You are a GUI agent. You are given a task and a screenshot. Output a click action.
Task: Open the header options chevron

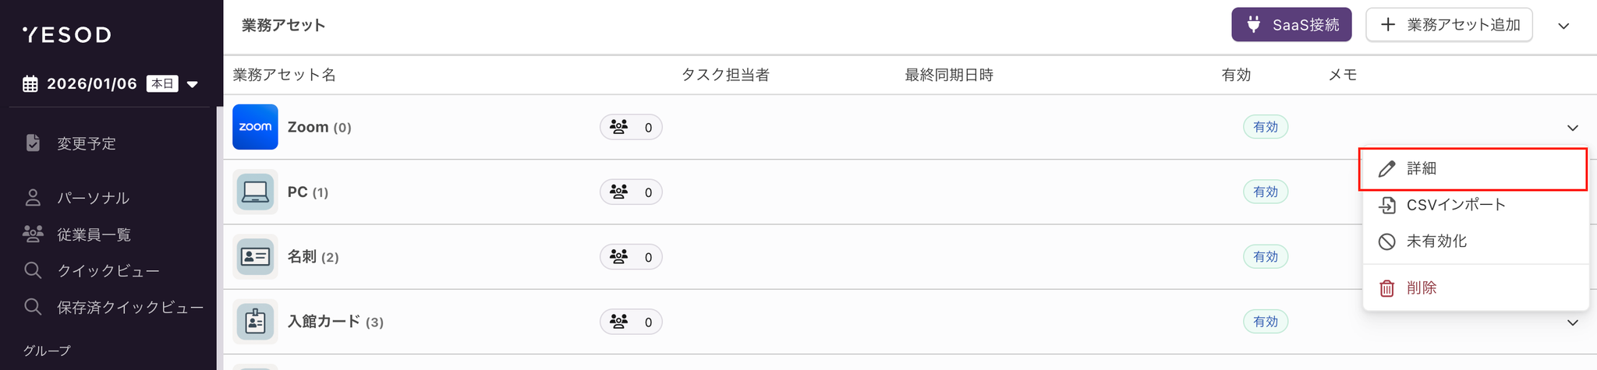click(x=1563, y=26)
